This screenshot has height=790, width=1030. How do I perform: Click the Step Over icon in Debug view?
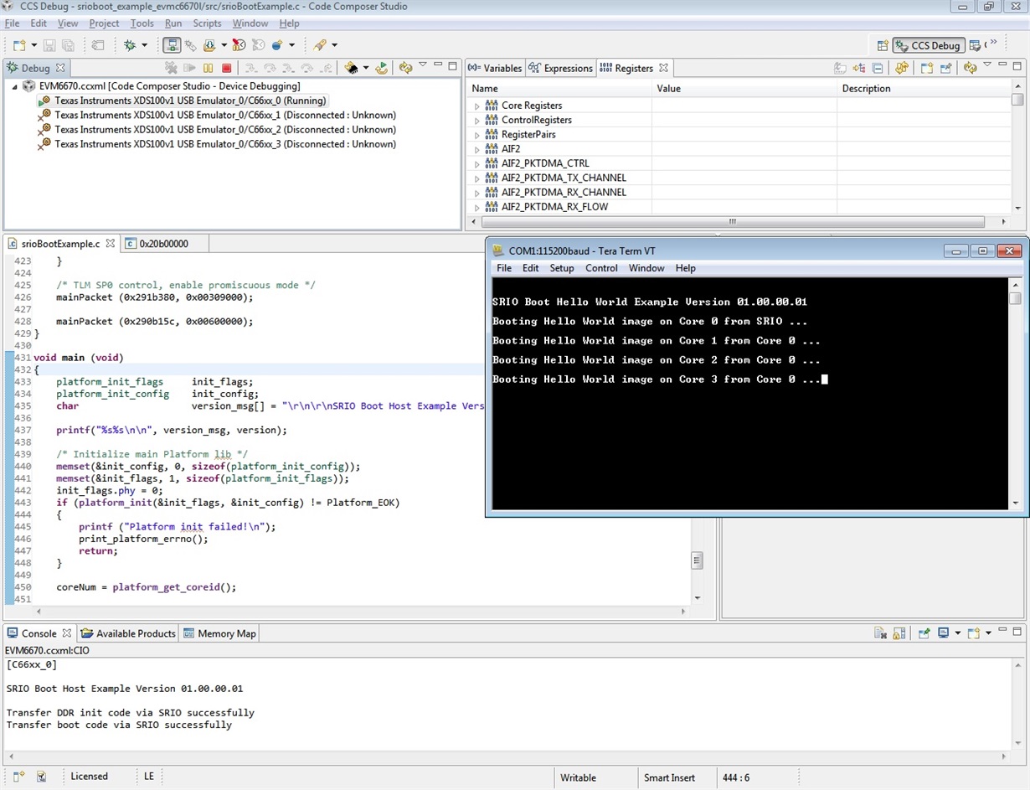coord(270,68)
